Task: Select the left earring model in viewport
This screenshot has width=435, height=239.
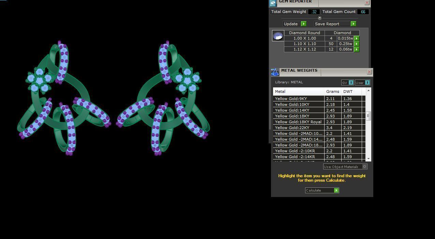Action: point(64,98)
